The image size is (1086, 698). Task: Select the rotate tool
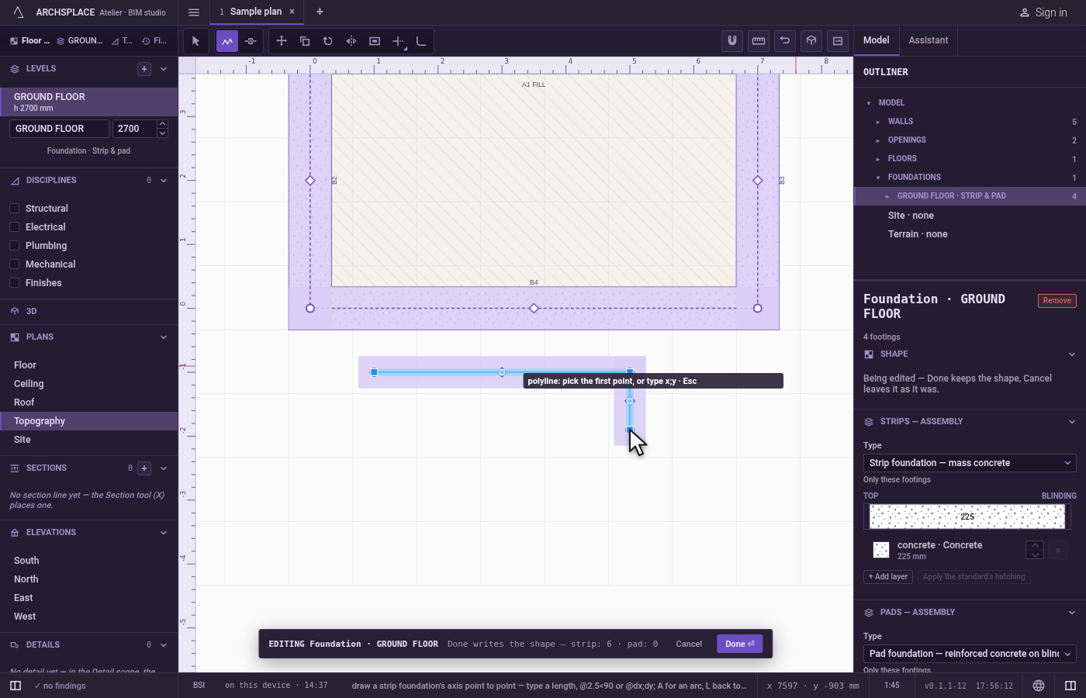(328, 41)
